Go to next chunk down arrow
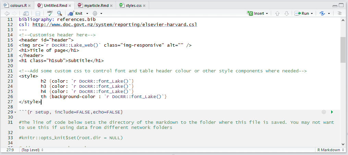 [x=287, y=14]
